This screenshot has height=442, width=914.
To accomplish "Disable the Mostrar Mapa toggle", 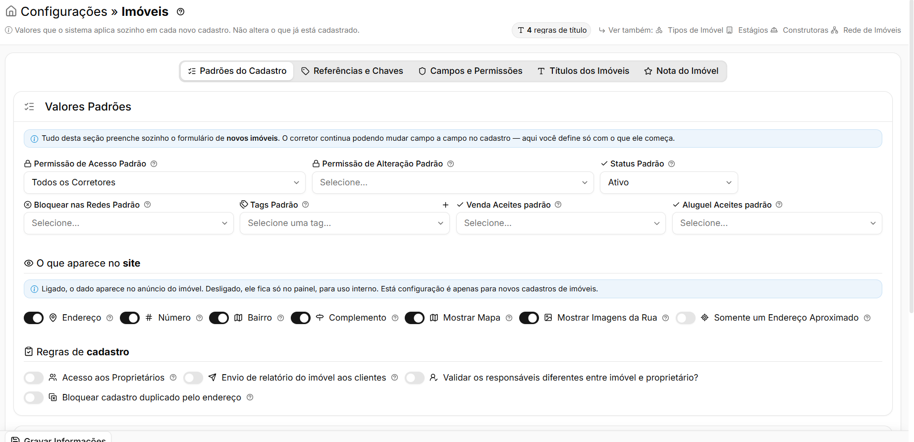I will 415,318.
